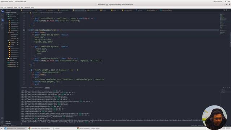Expand the TIMELINE section
The image size is (231, 130).
(8, 123)
